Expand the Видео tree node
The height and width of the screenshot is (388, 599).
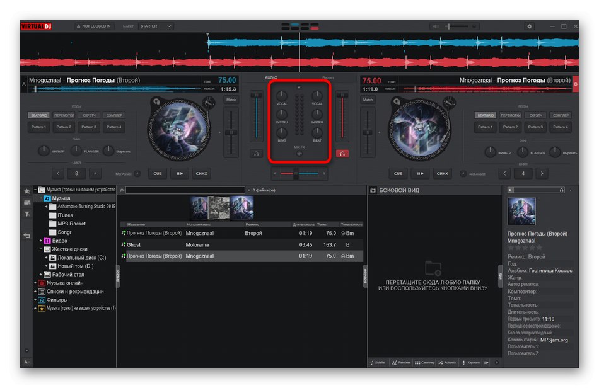pos(41,241)
